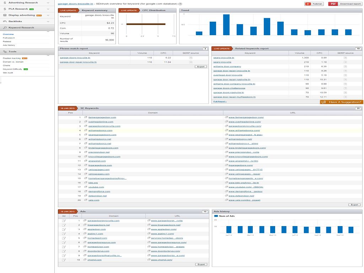The height and width of the screenshot is (273, 364).
Task: Open the Ads history sidebar item
Action: click(9, 45)
